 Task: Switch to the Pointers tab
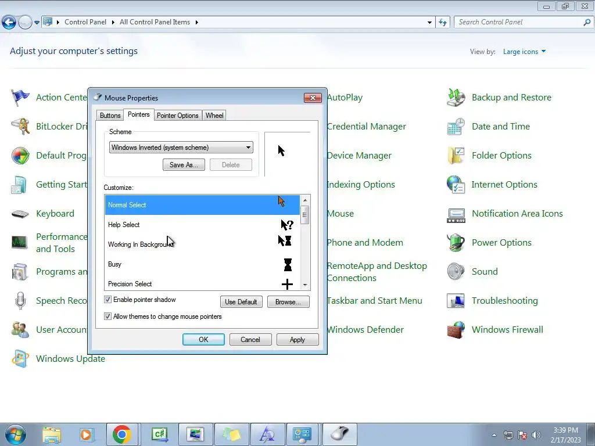pyautogui.click(x=138, y=114)
